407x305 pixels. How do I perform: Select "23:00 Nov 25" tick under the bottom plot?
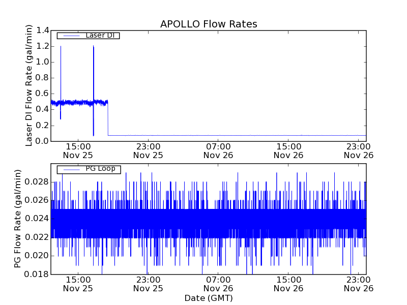click(148, 284)
